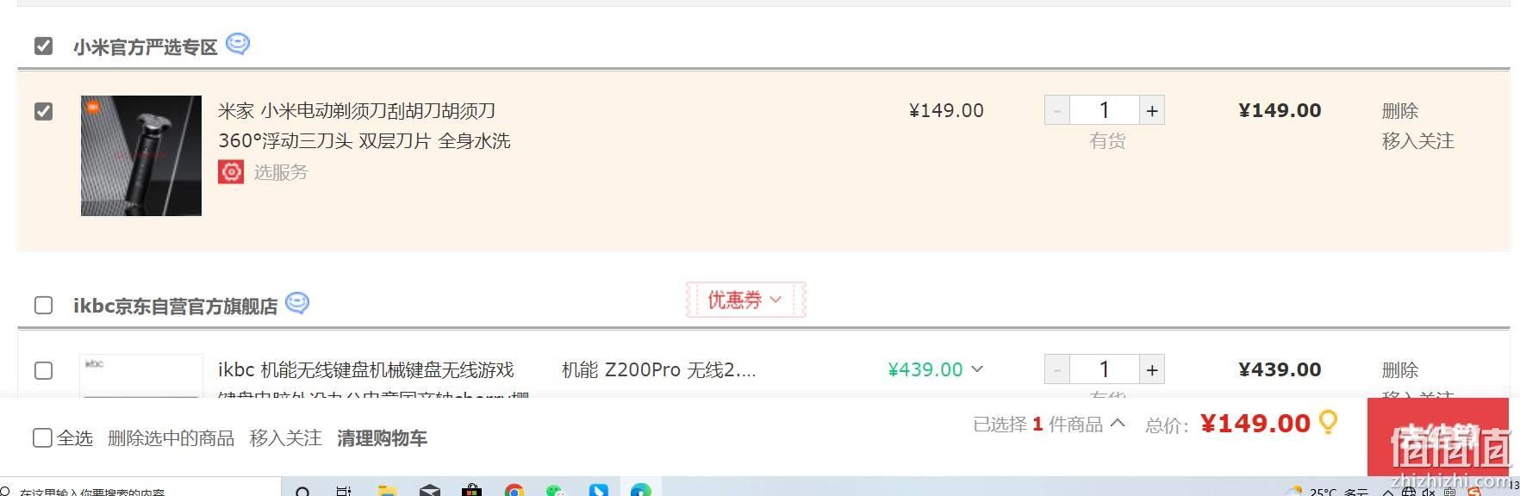
Task: Open WeChat from the taskbar
Action: 556,490
